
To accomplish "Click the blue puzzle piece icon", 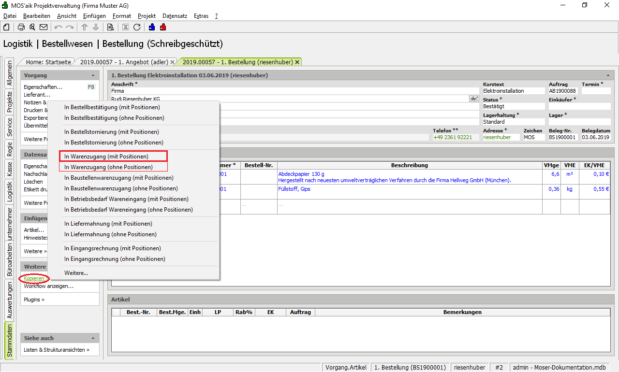I will tap(152, 27).
